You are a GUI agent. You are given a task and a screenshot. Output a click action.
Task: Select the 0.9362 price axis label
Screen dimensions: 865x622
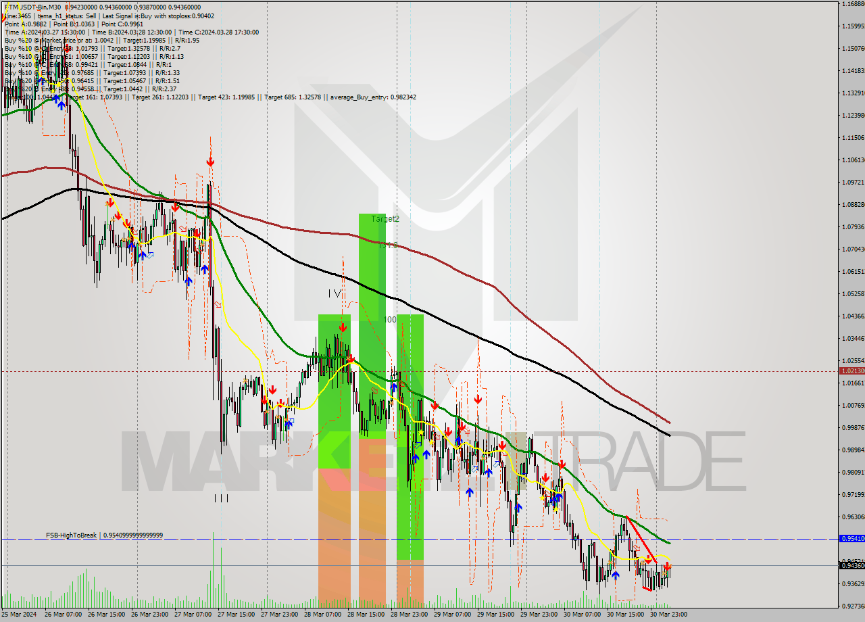coord(853,583)
